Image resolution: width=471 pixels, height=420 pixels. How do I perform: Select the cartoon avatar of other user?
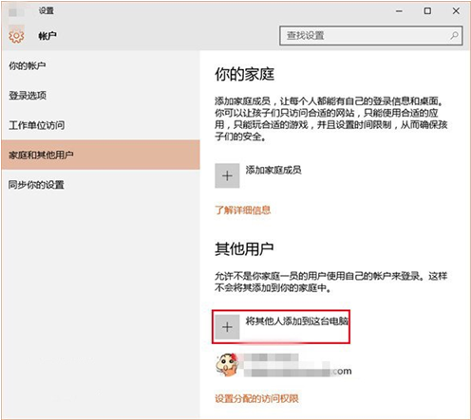pos(227,365)
